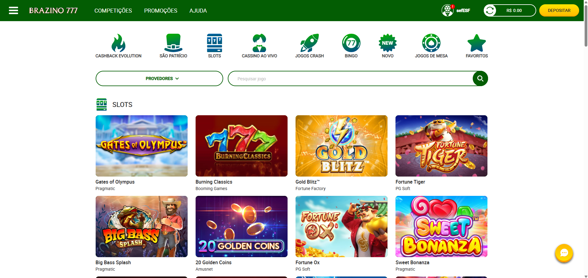Expand the Provedores dropdown

click(159, 78)
